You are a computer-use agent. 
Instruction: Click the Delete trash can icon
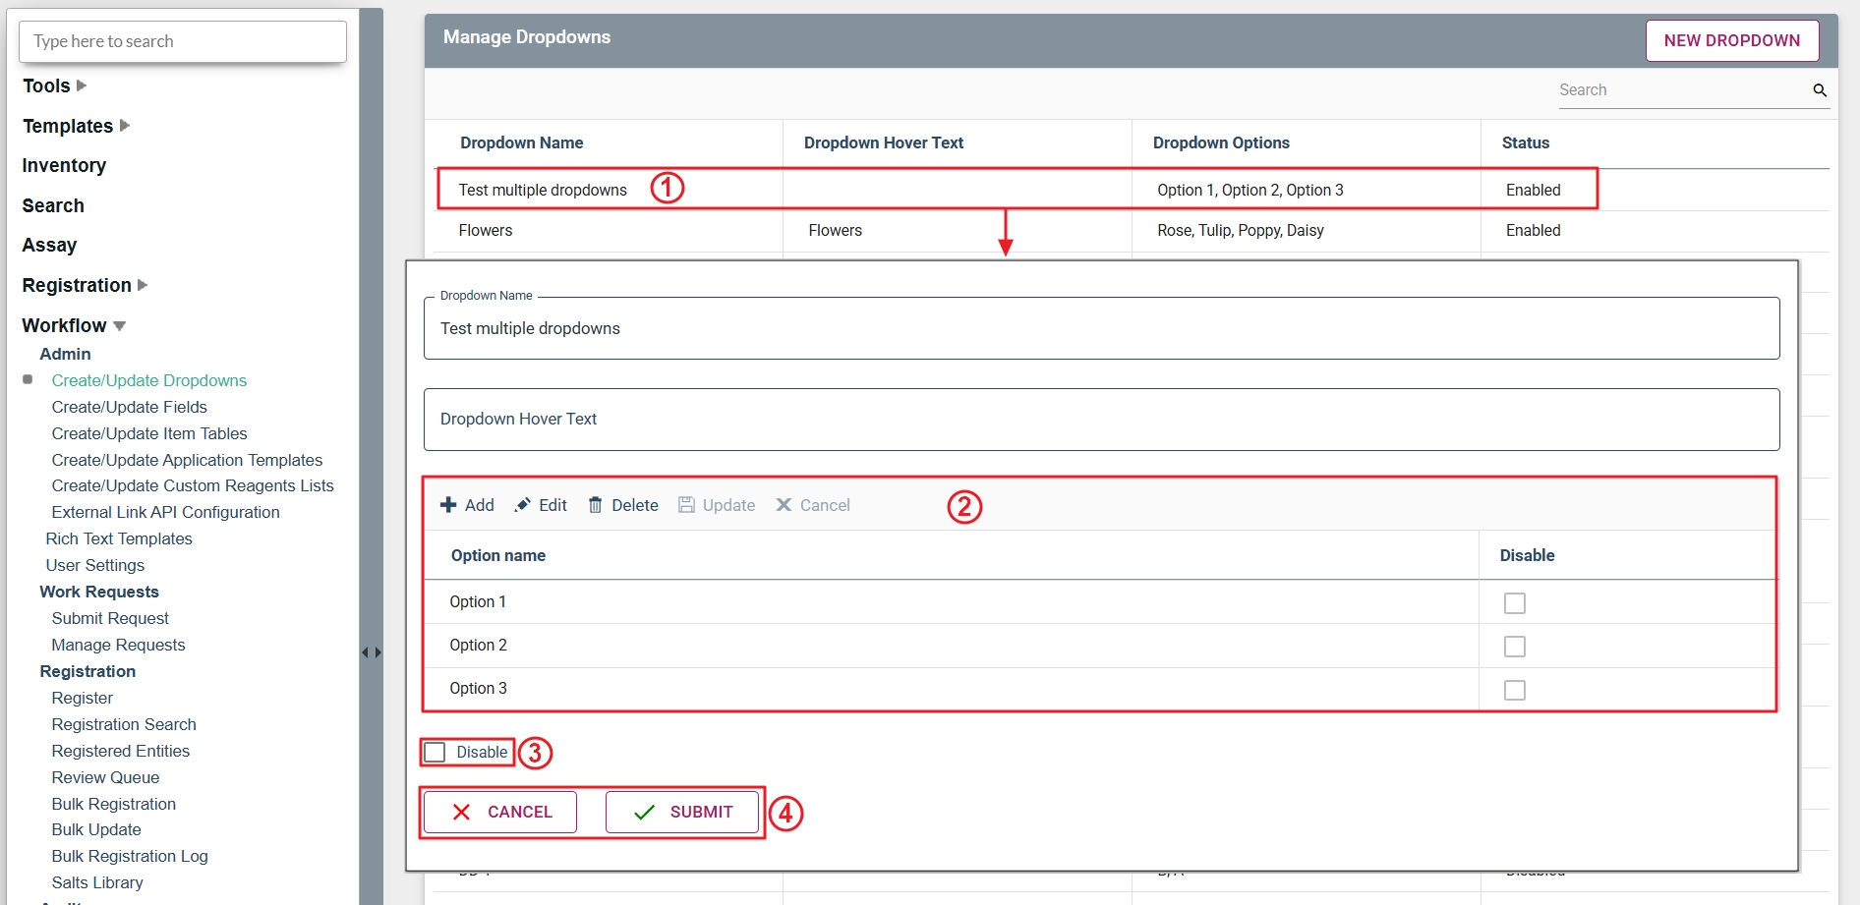(596, 505)
